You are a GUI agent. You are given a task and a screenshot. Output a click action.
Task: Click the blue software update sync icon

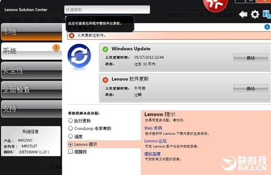79,56
